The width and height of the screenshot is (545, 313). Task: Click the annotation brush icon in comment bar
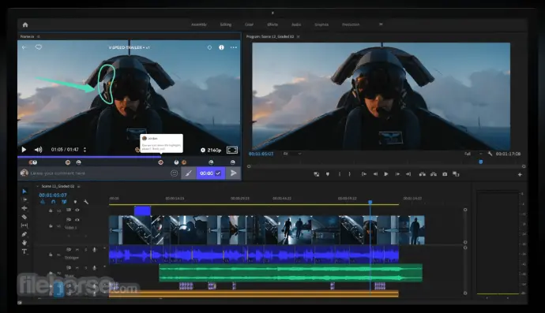pos(189,173)
